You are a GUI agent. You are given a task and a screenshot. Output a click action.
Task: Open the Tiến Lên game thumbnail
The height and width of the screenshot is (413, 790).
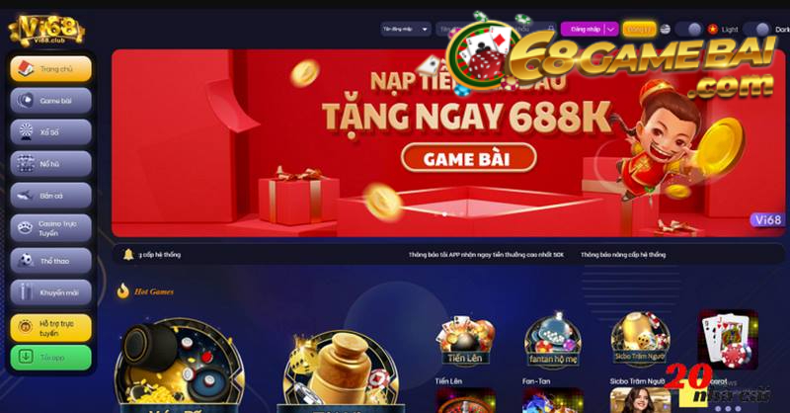pyautogui.click(x=465, y=341)
